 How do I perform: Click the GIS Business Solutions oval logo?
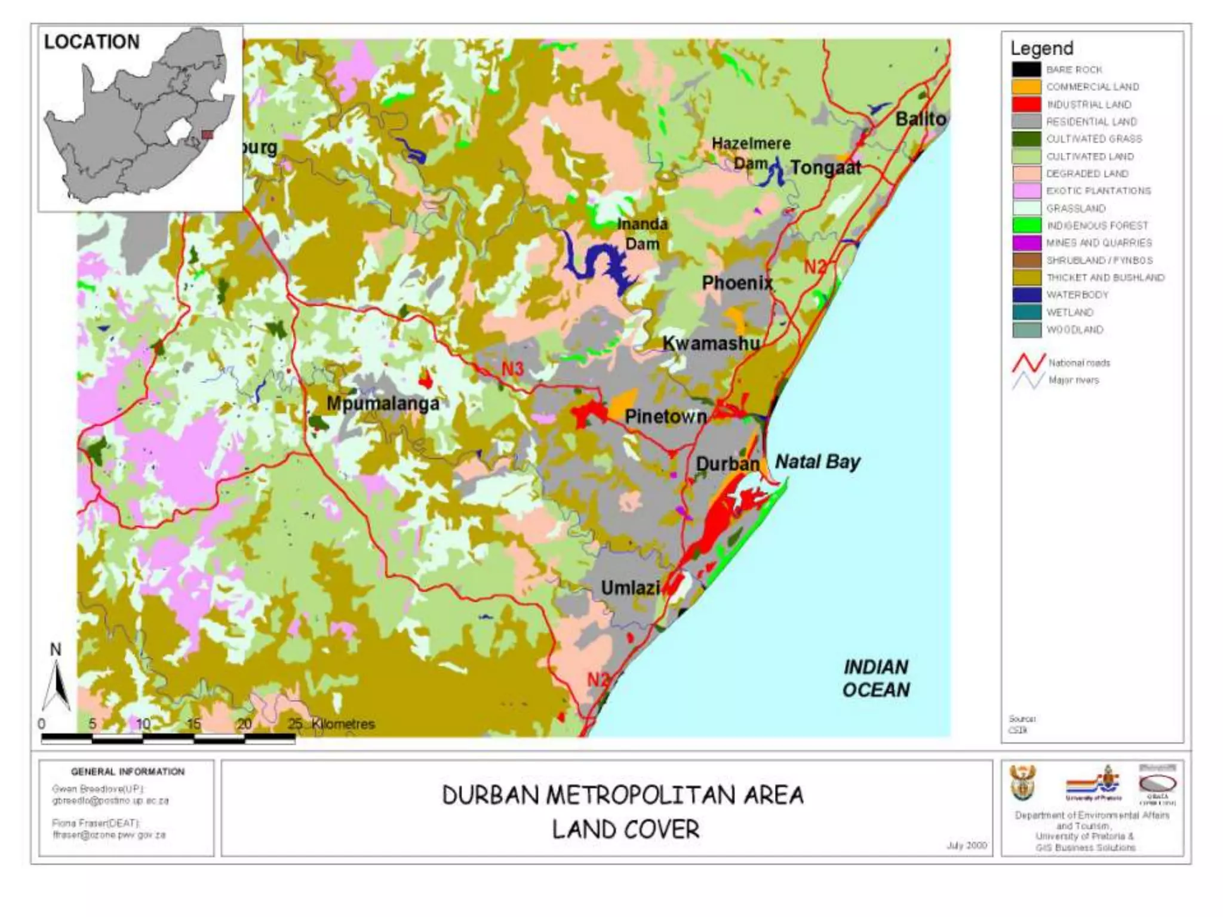tap(1158, 783)
